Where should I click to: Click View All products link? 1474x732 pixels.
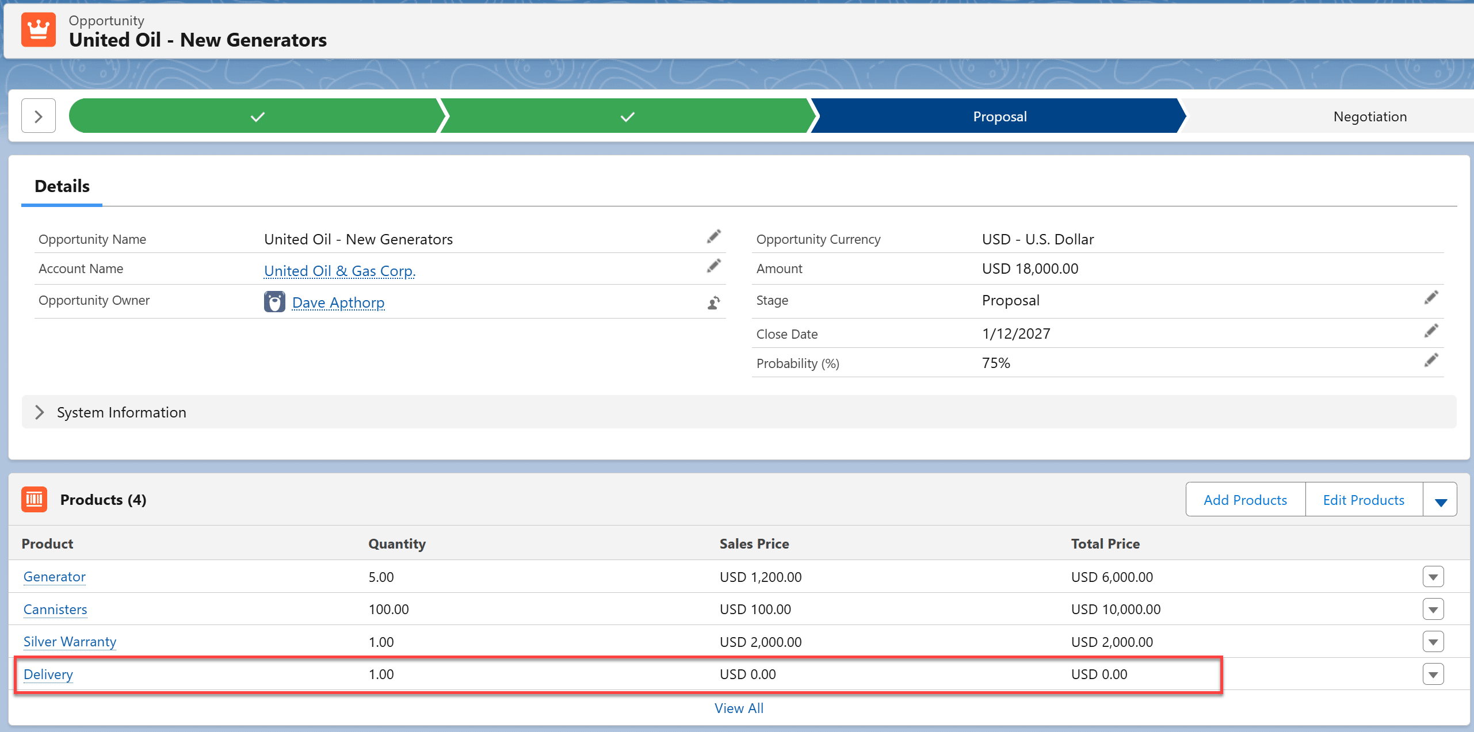pos(739,708)
